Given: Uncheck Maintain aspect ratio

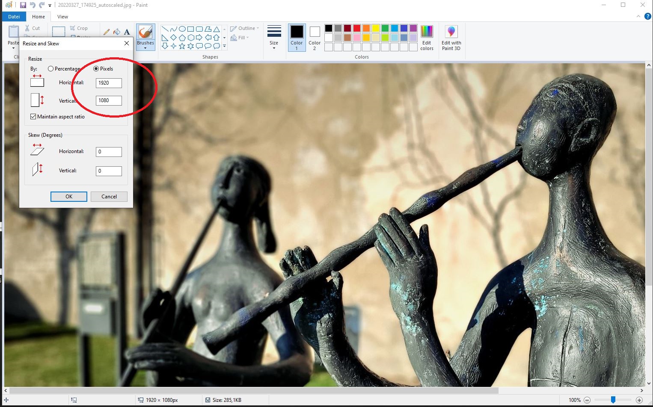Looking at the screenshot, I should tap(33, 117).
